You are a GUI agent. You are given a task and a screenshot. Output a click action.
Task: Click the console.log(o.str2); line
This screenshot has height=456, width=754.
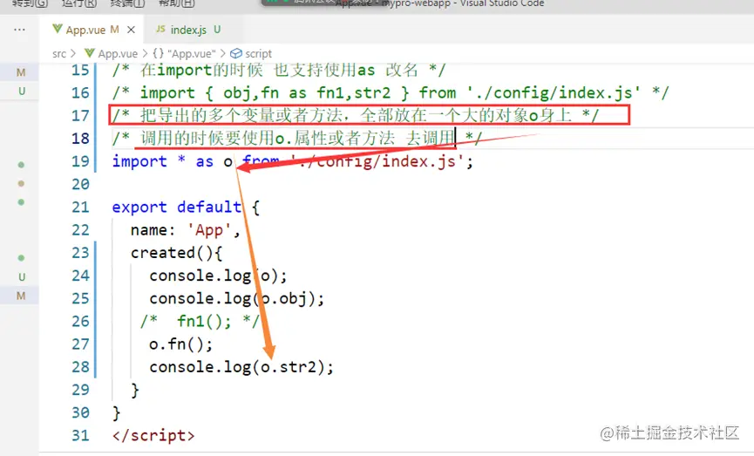click(241, 367)
